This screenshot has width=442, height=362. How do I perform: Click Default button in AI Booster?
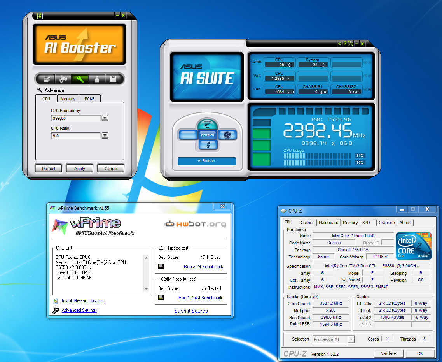pyautogui.click(x=49, y=169)
